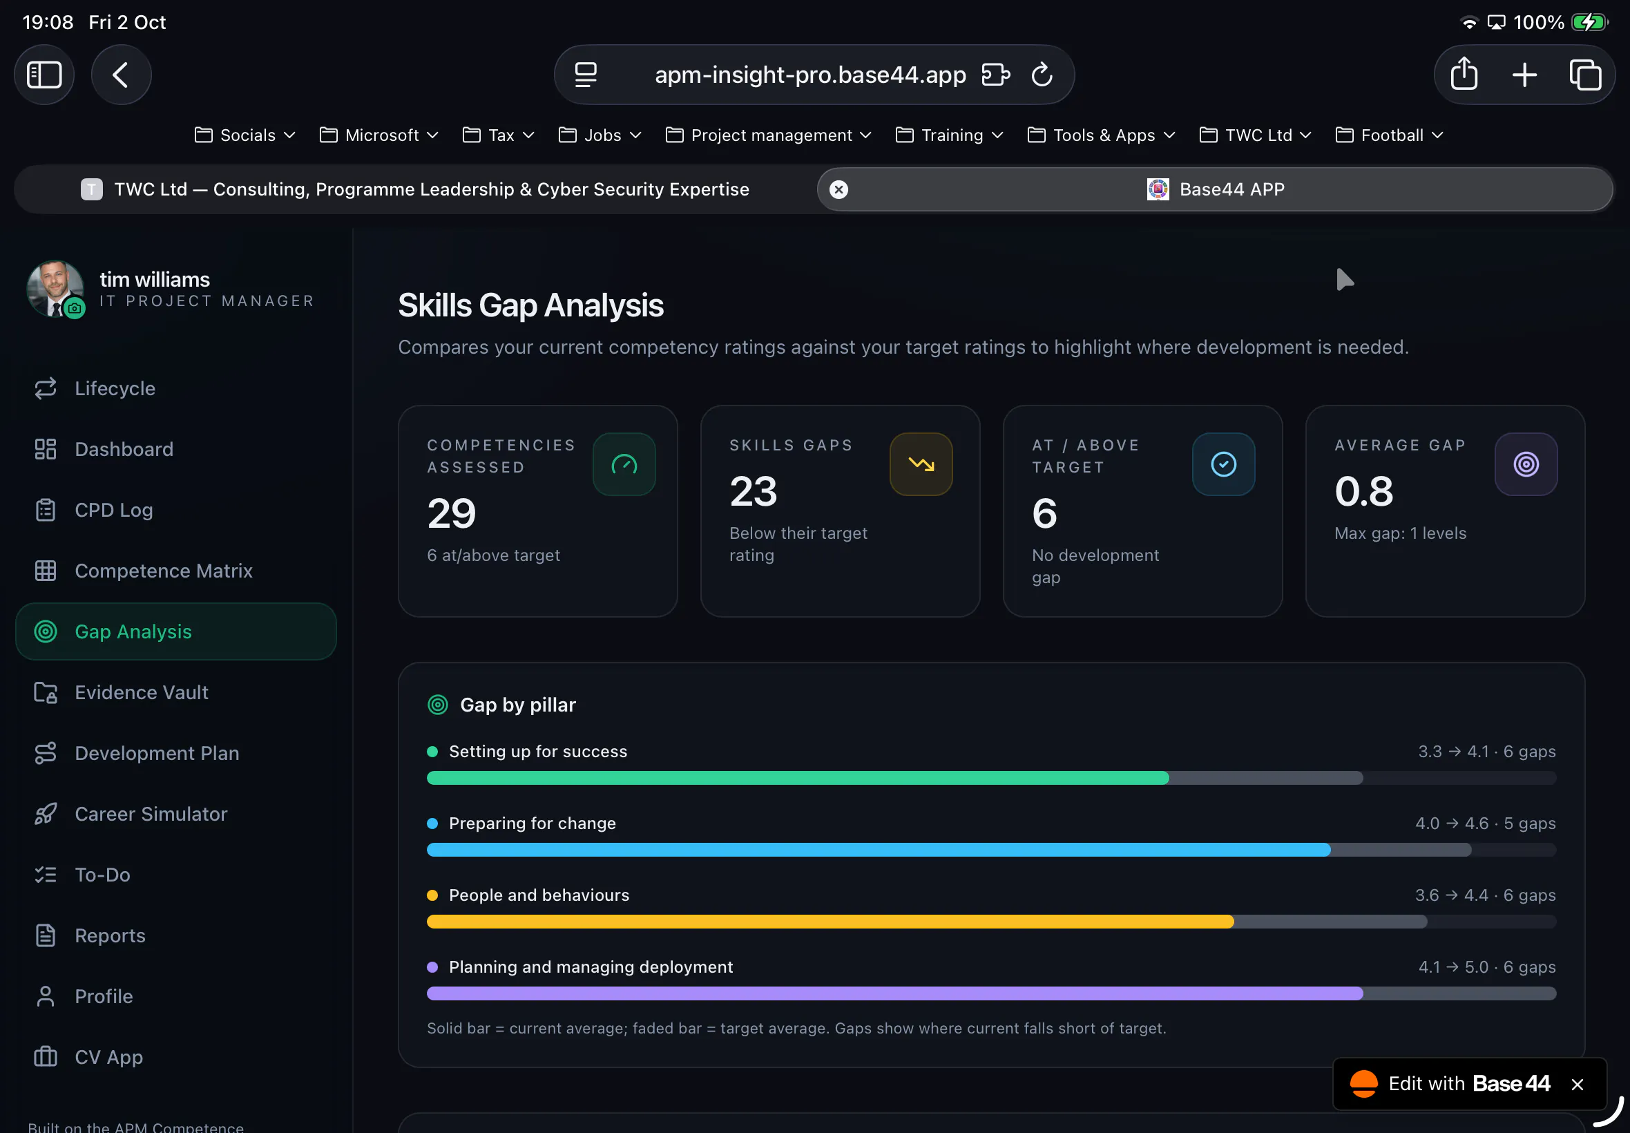Expand the Training bookmarks folder
Screen dimensions: 1630x1133
coord(950,135)
